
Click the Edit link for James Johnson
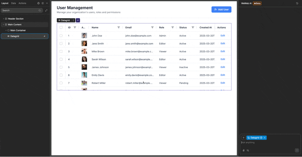(223, 67)
